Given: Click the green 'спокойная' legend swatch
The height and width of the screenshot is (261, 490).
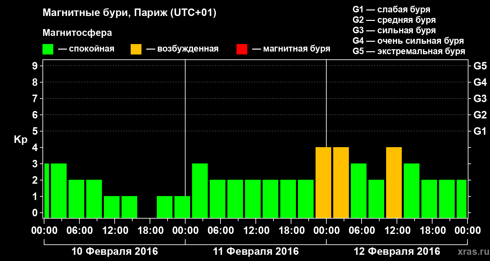Looking at the screenshot, I should pyautogui.click(x=48, y=49).
